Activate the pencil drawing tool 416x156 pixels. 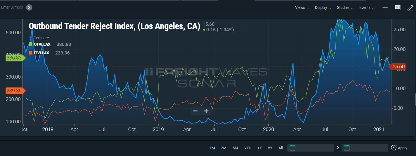coord(410,7)
